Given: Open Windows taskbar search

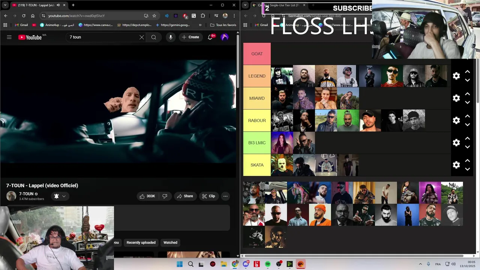Looking at the screenshot, I should (191, 264).
